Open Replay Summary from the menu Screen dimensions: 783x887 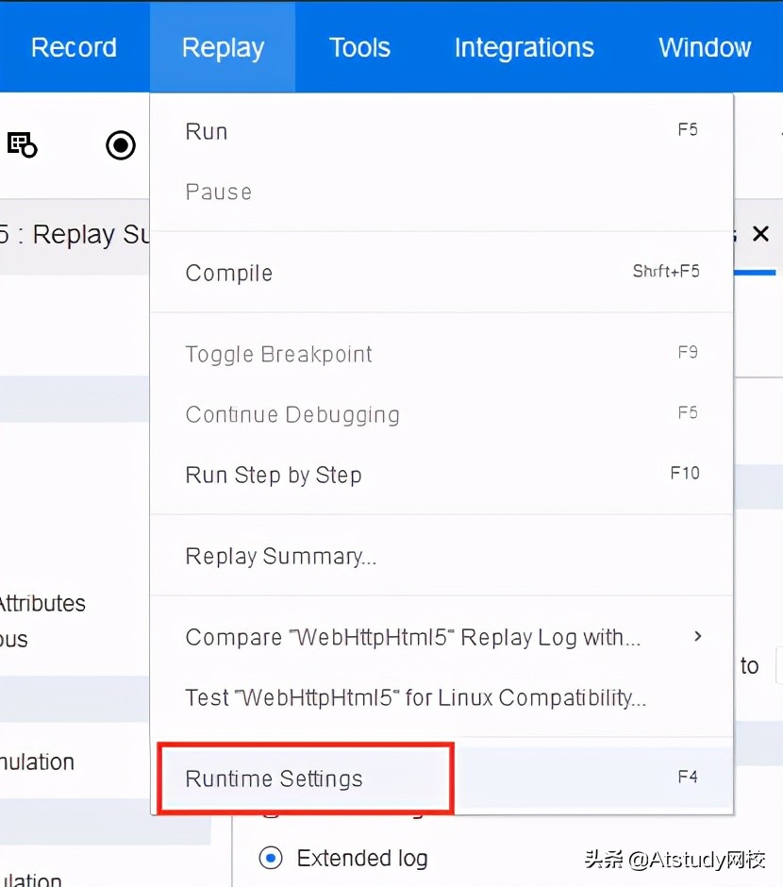point(441,556)
